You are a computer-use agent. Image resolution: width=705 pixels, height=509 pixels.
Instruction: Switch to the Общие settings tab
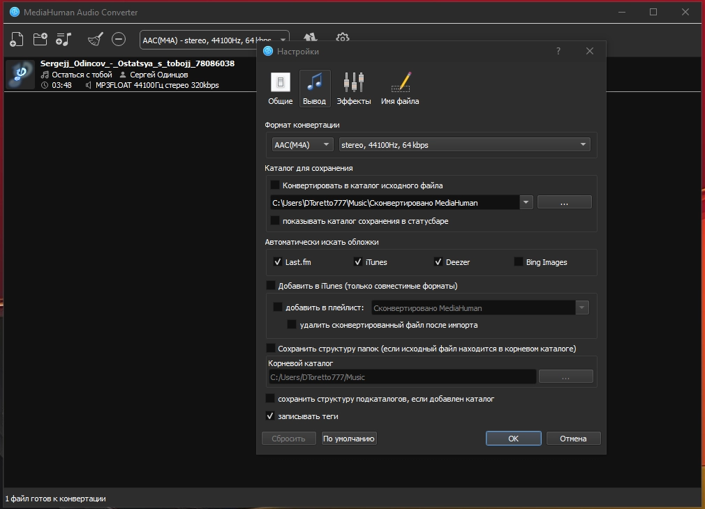pos(280,89)
